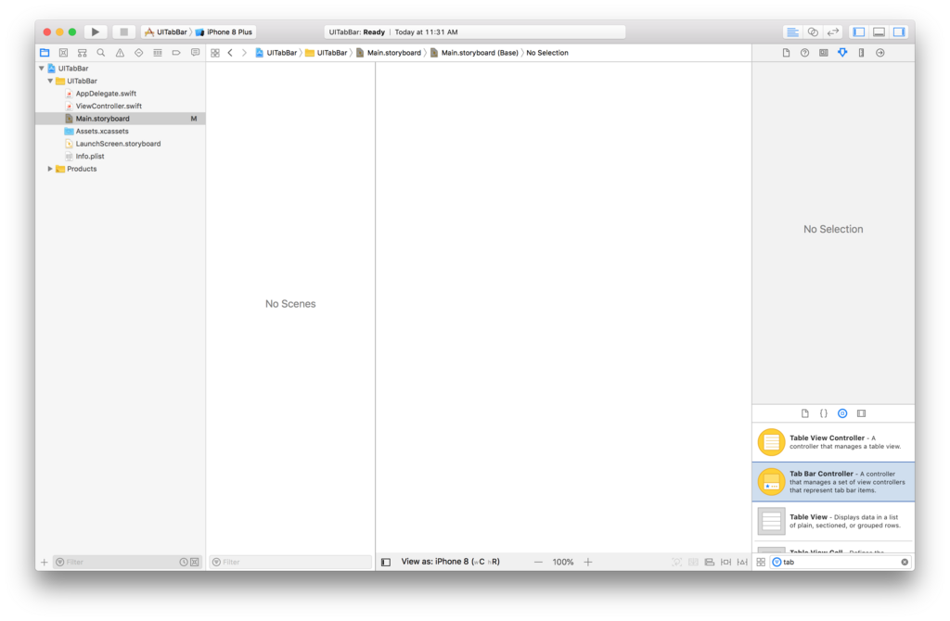Image resolution: width=950 pixels, height=621 pixels.
Task: Click the document outline Filter field
Action: pyautogui.click(x=290, y=563)
